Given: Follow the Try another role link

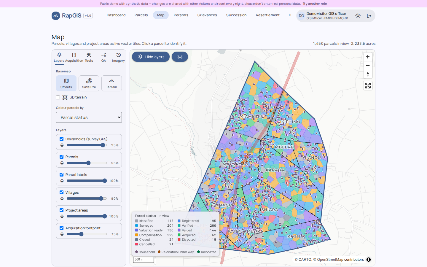Looking at the screenshot, I should 315,4.
